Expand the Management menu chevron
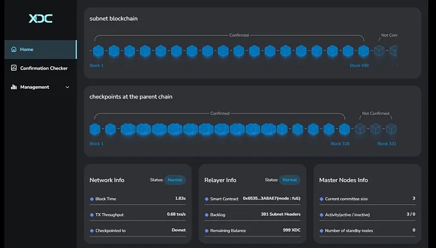 [x=67, y=87]
